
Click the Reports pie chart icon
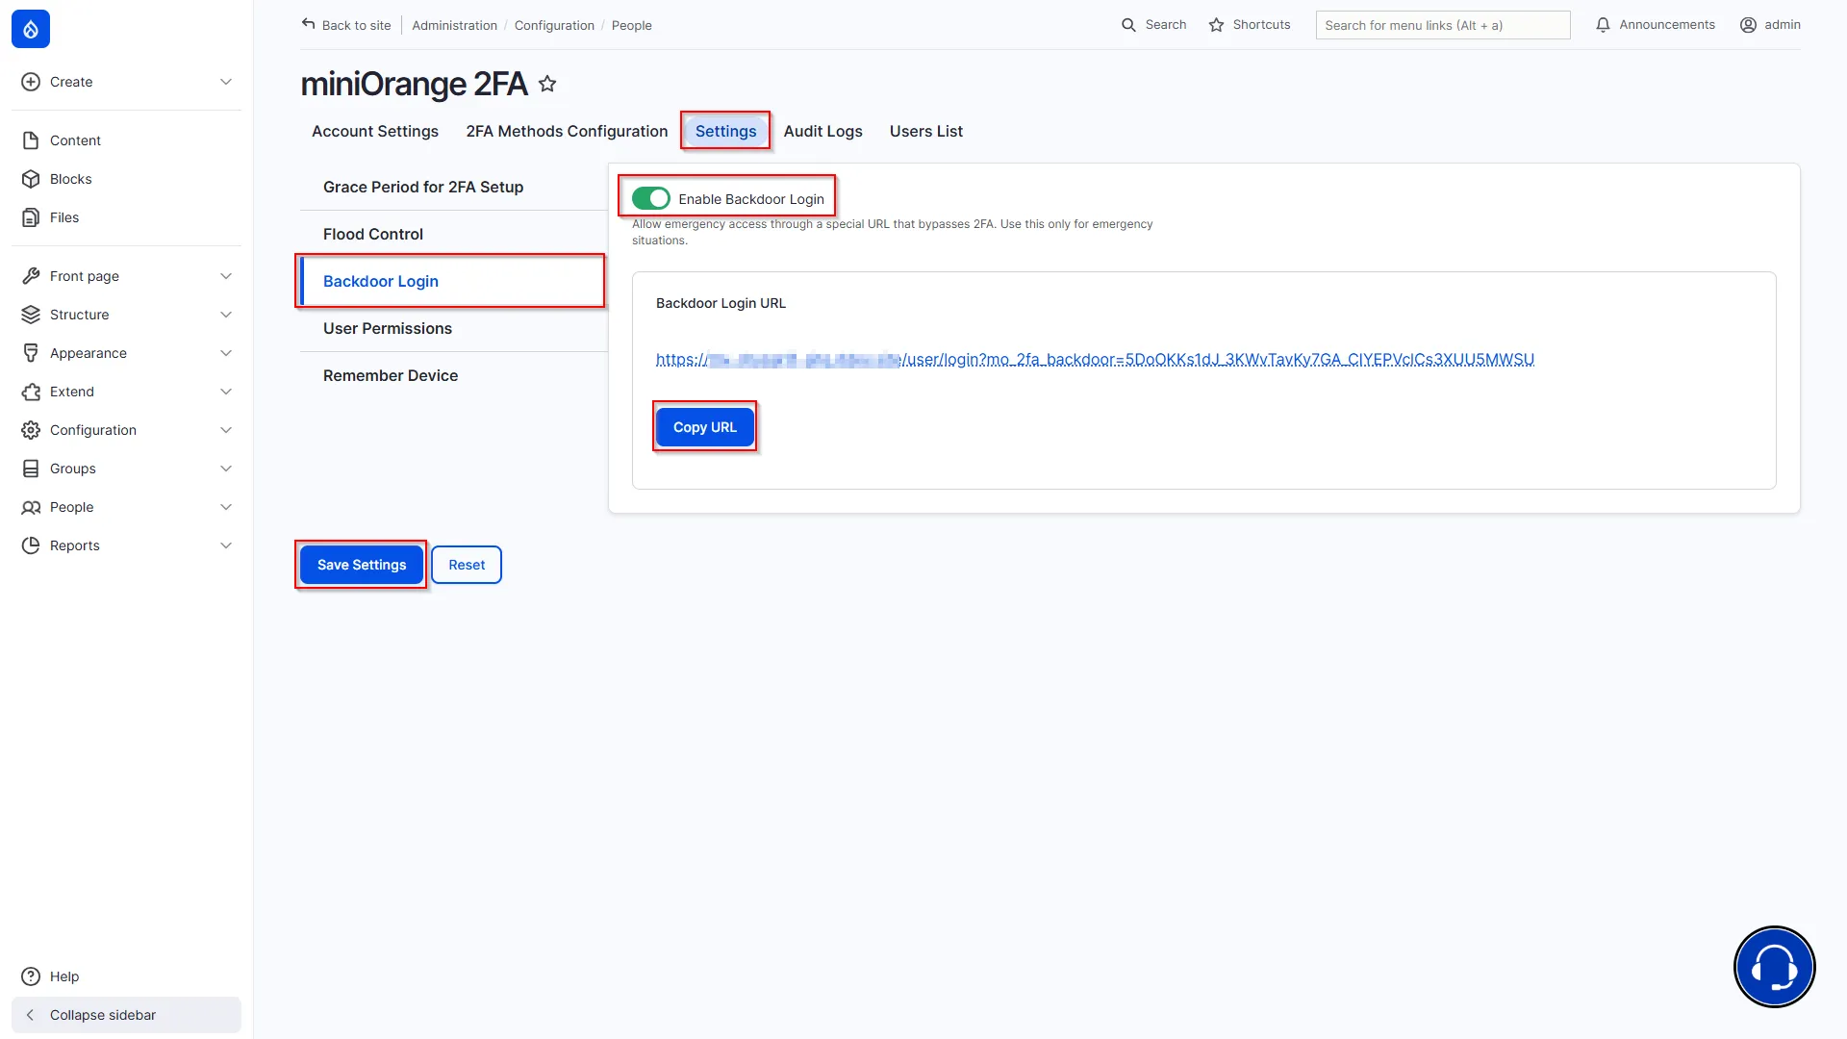[31, 545]
